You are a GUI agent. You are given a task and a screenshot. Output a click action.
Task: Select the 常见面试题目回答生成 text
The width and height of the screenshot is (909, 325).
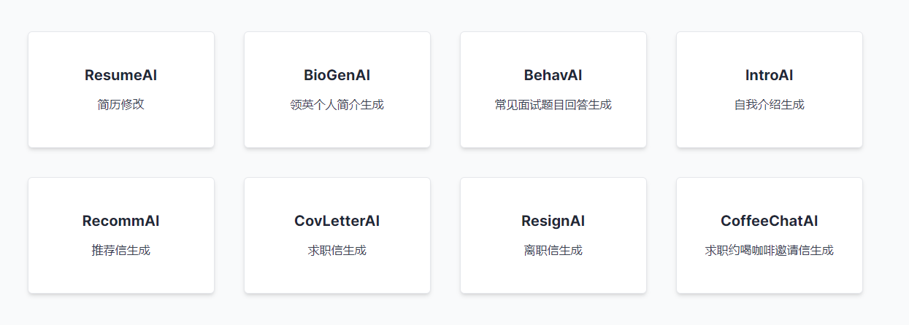point(553,104)
